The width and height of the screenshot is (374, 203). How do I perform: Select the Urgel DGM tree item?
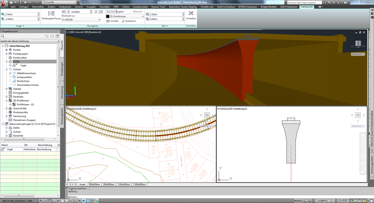tap(23, 65)
